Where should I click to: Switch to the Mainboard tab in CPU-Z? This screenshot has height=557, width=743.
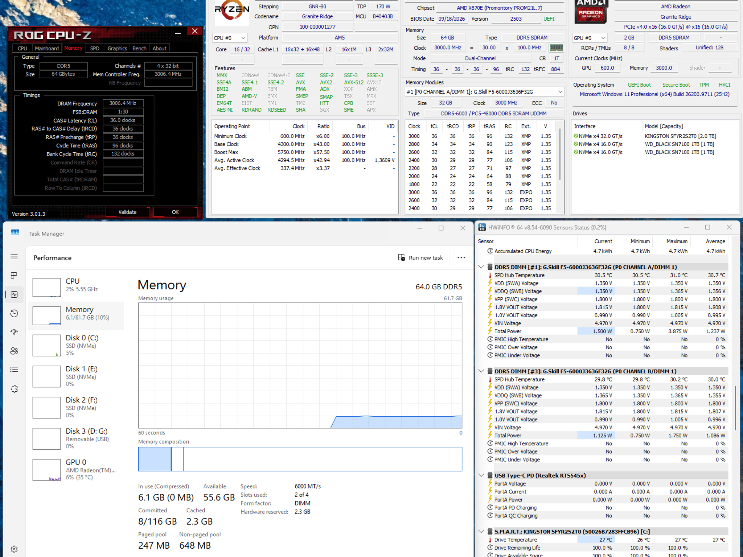pyautogui.click(x=46, y=48)
